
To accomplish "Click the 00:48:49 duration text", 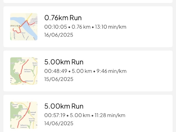I will pos(56,71).
